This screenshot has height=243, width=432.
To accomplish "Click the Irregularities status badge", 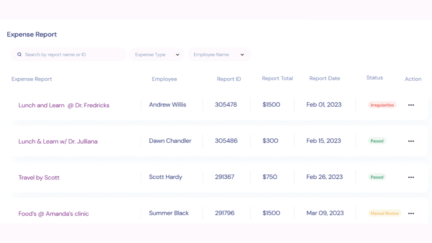I will coord(382,105).
